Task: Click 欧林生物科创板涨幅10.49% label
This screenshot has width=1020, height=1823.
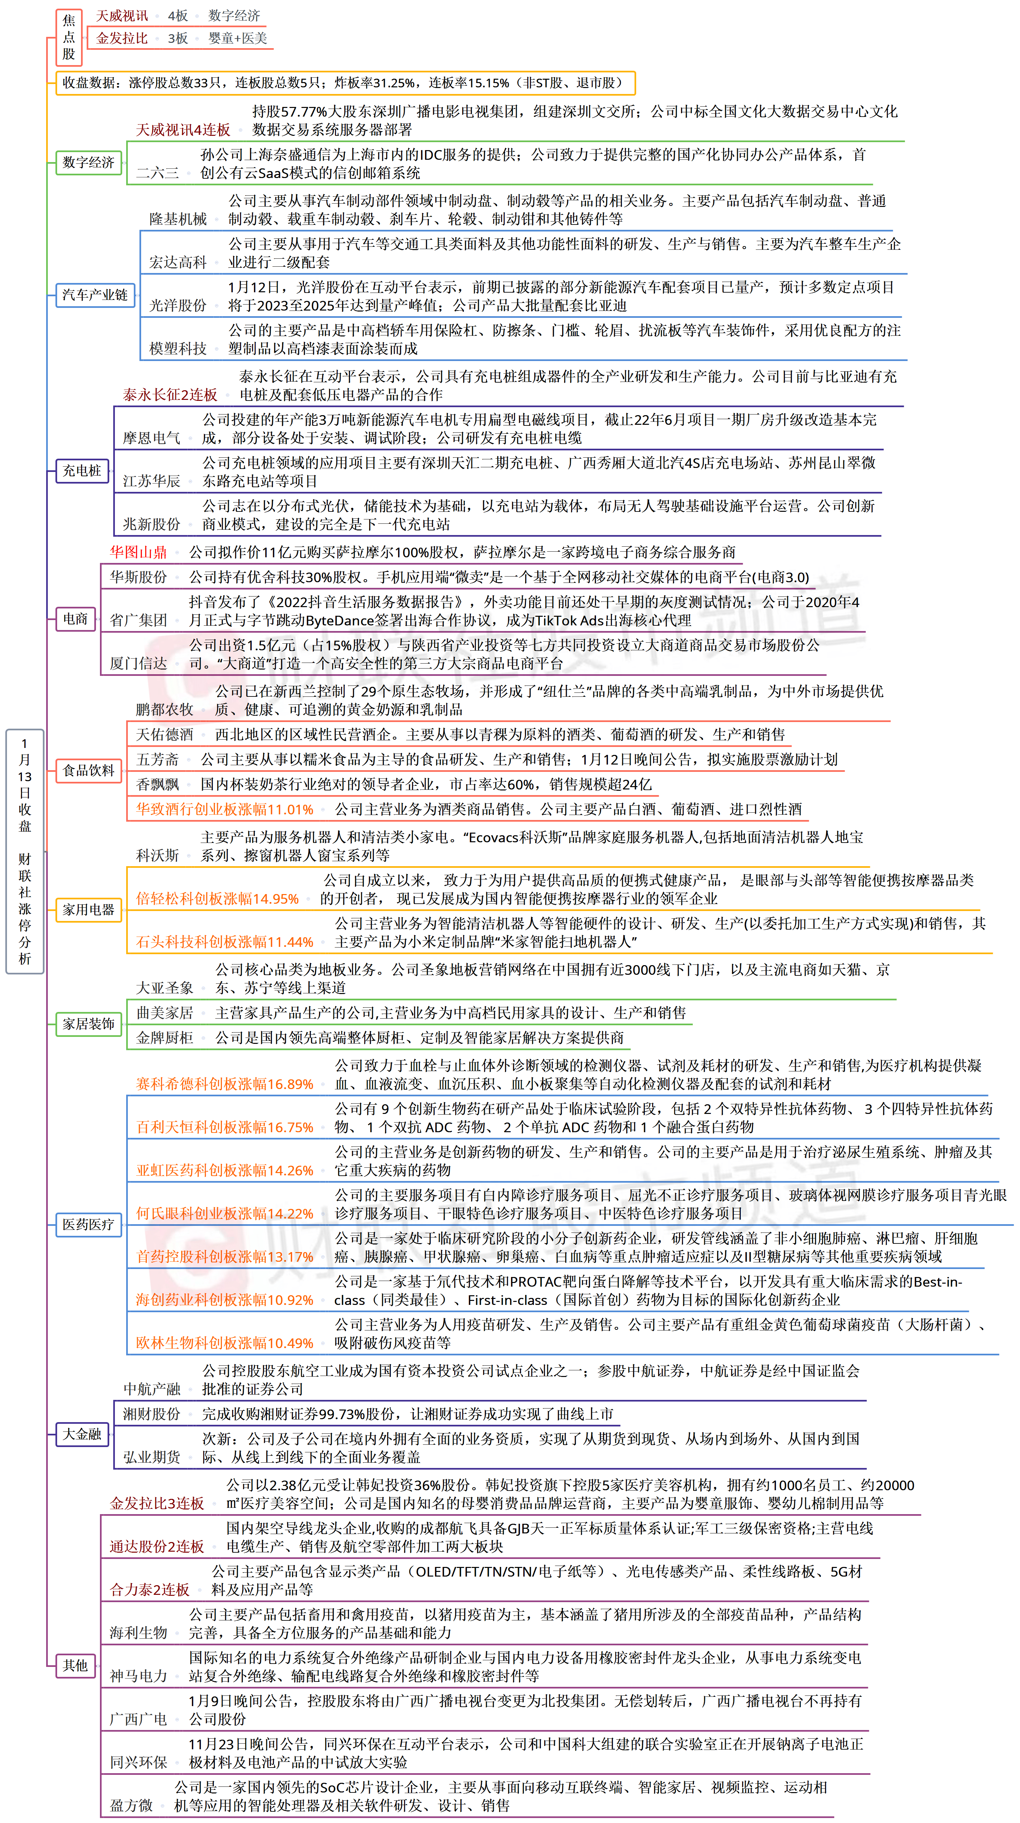Action: pos(225,1343)
